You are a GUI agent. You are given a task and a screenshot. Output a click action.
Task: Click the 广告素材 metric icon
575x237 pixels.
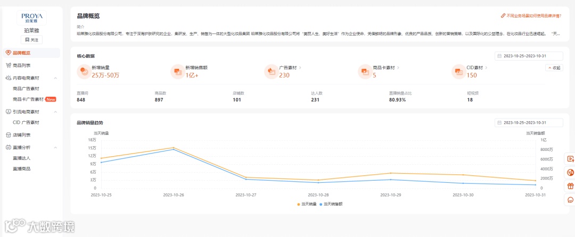(x=272, y=72)
